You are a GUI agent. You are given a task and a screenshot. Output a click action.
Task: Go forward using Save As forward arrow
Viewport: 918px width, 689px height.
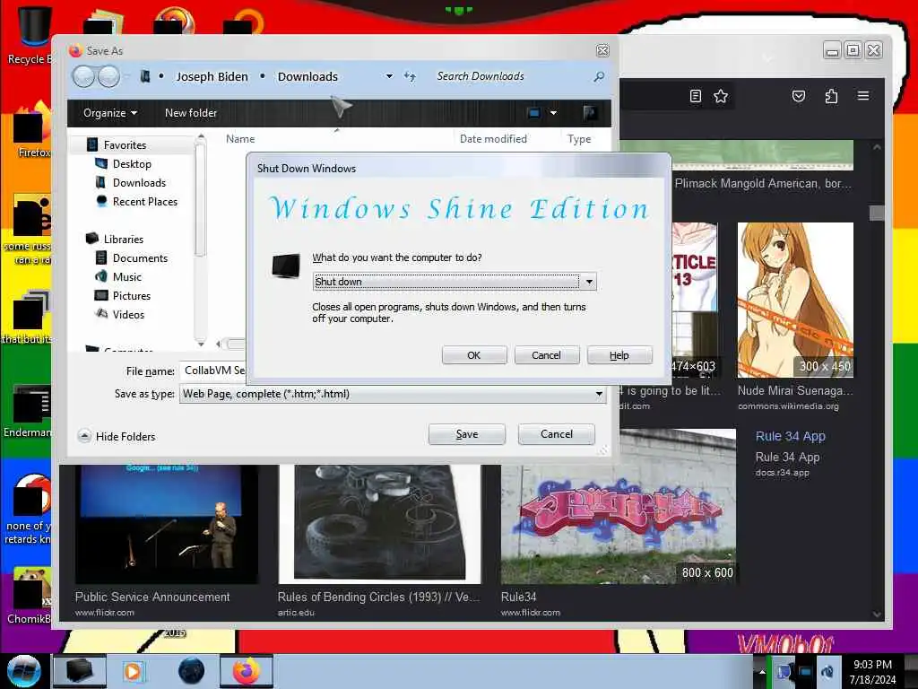click(x=108, y=77)
